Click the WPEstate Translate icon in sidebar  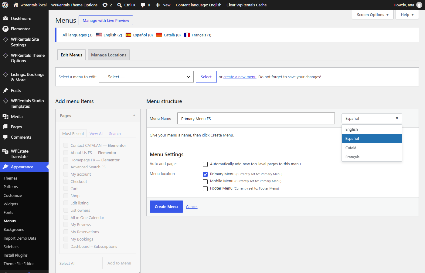5,151
